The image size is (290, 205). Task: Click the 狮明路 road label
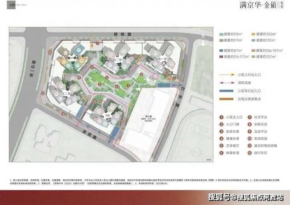122,34
